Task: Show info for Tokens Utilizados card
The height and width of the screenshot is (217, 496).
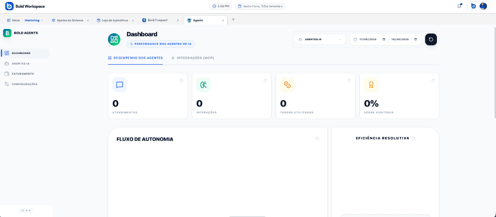Action: point(349,81)
